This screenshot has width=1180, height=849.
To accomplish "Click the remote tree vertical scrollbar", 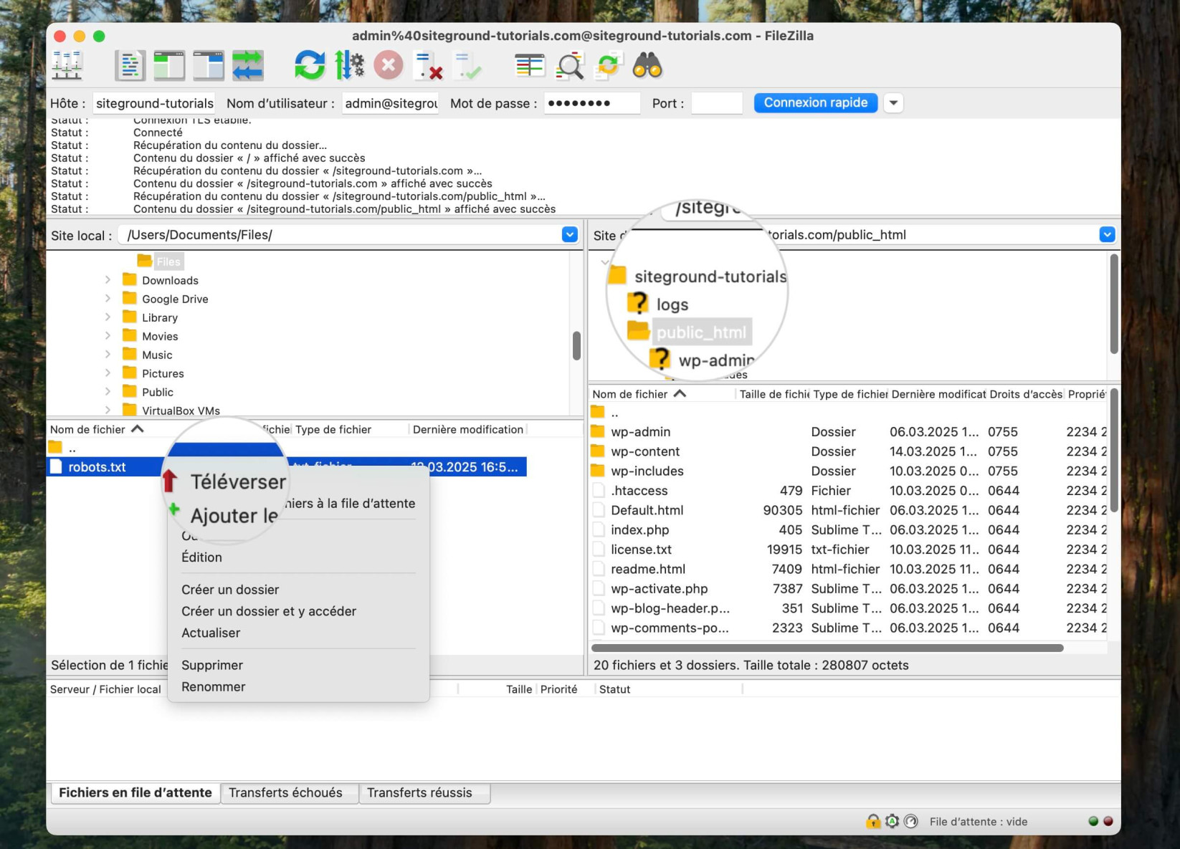I will pos(1113,303).
